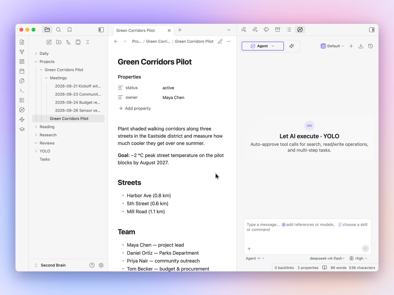Open the search magnifier in the sidebar header
This screenshot has width=394, height=295.
point(58,30)
